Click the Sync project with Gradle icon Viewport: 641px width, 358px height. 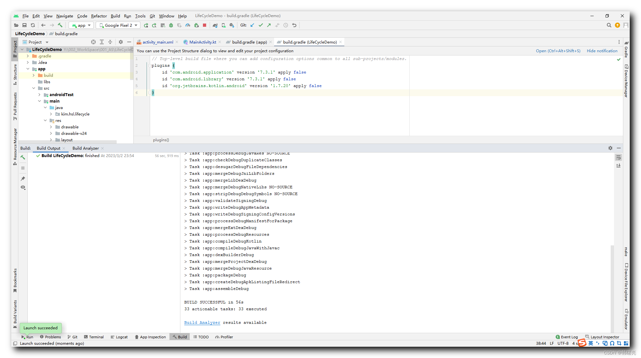click(216, 25)
